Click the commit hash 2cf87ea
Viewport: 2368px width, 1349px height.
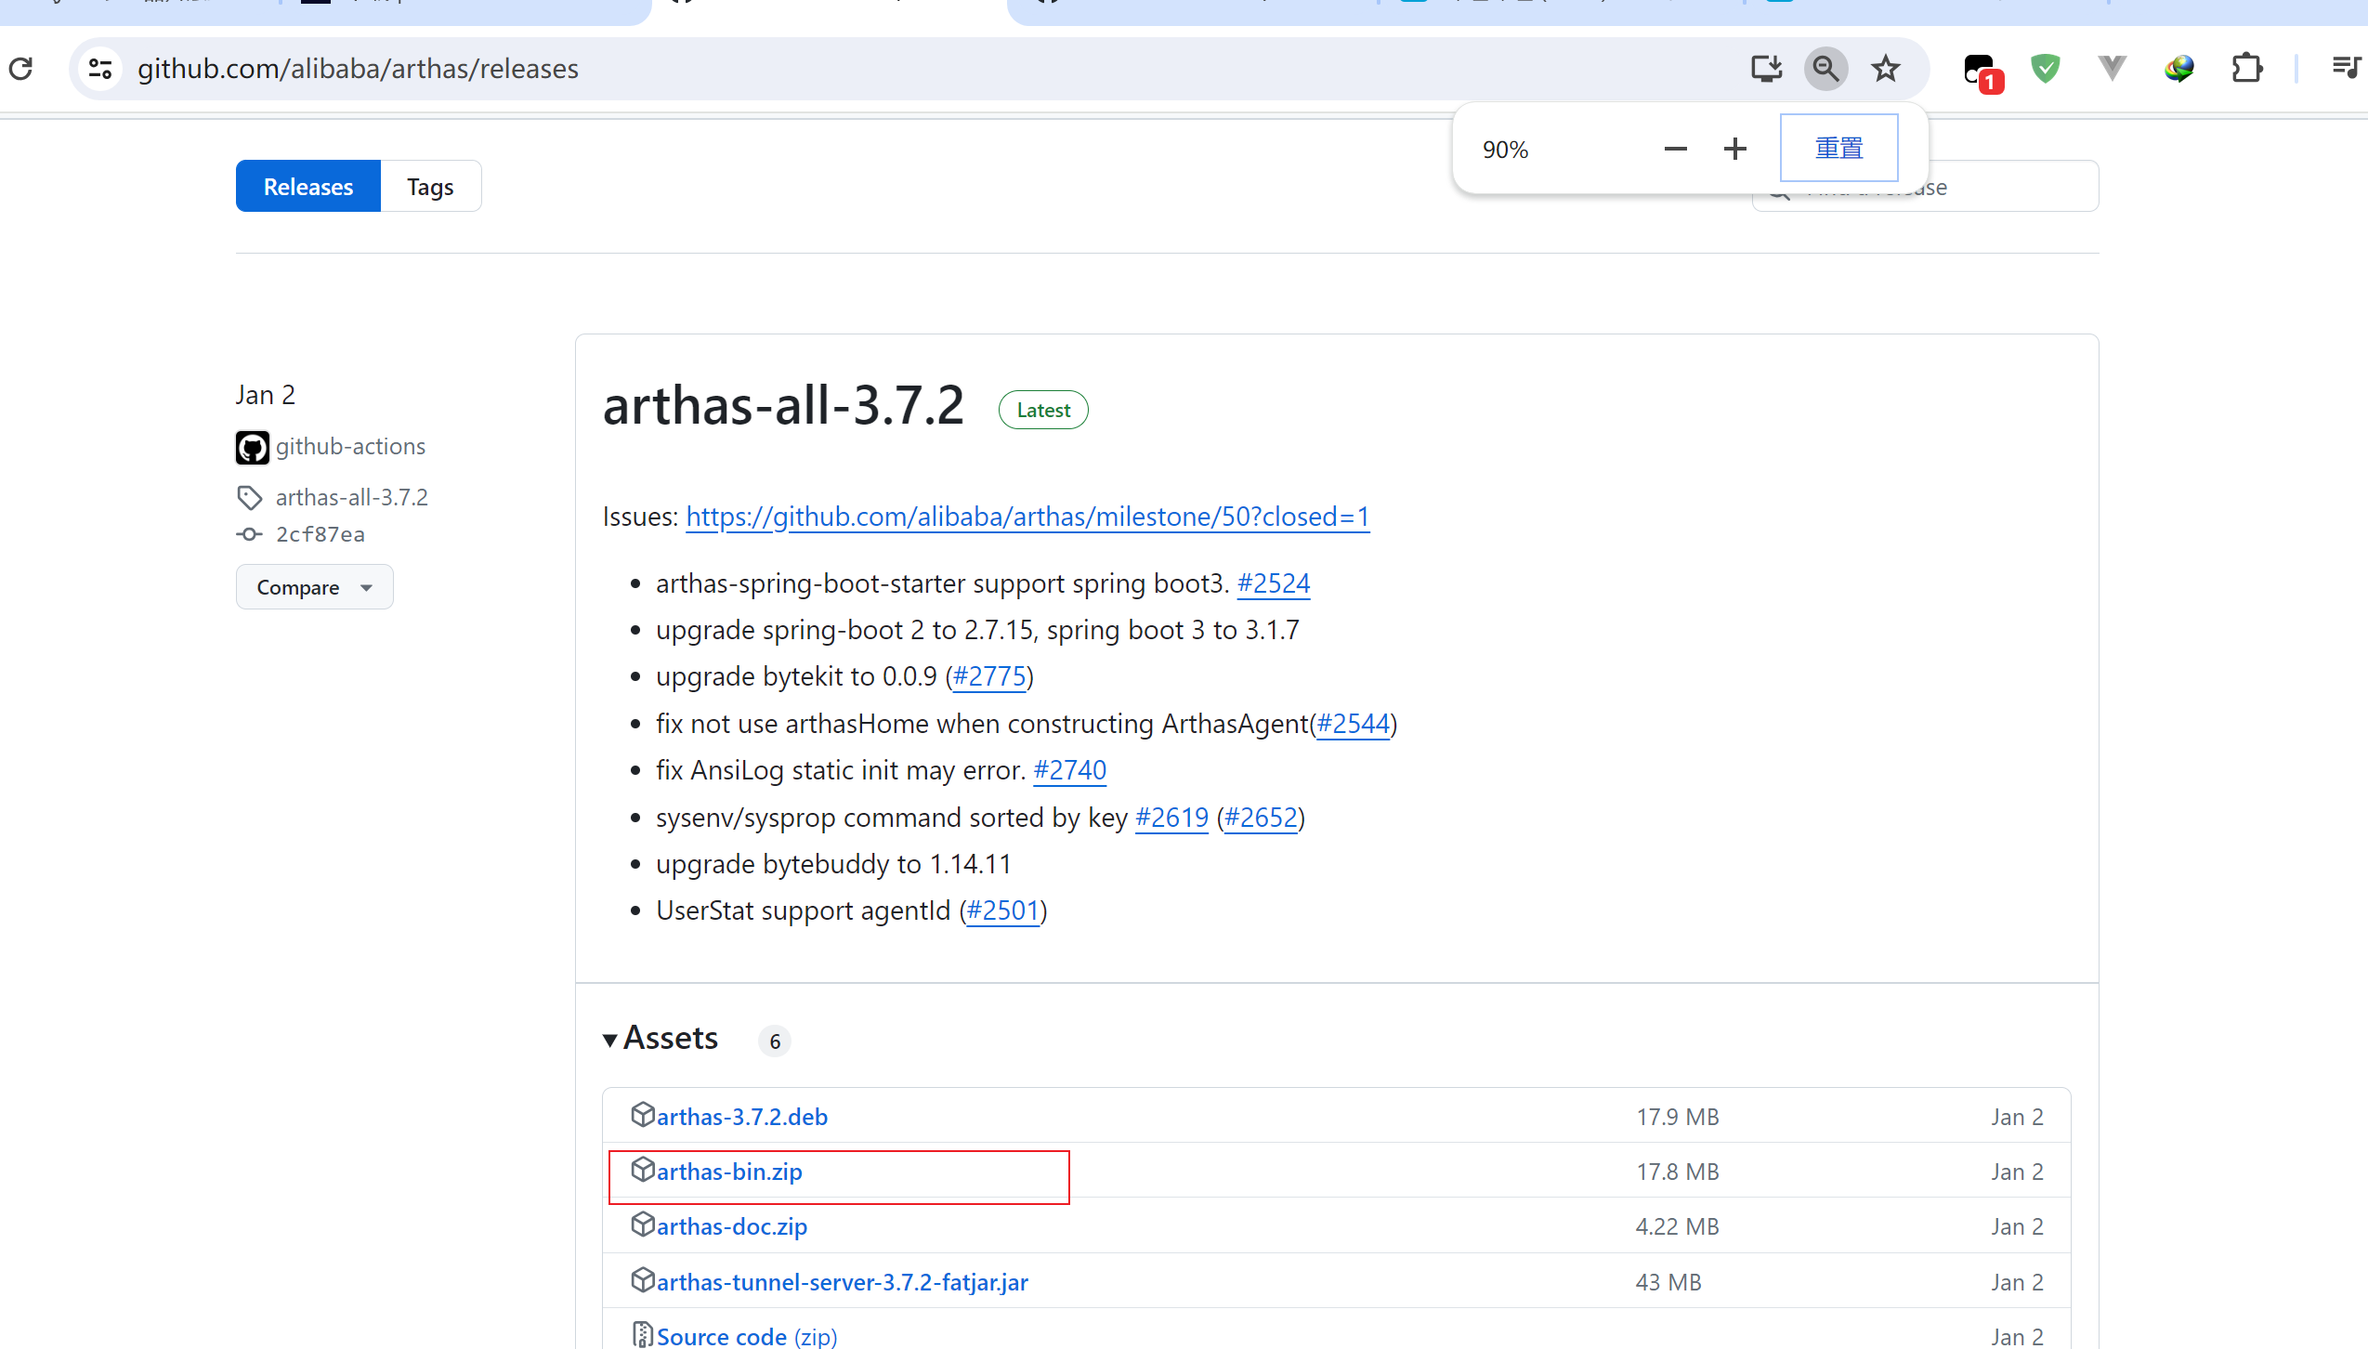(x=320, y=534)
